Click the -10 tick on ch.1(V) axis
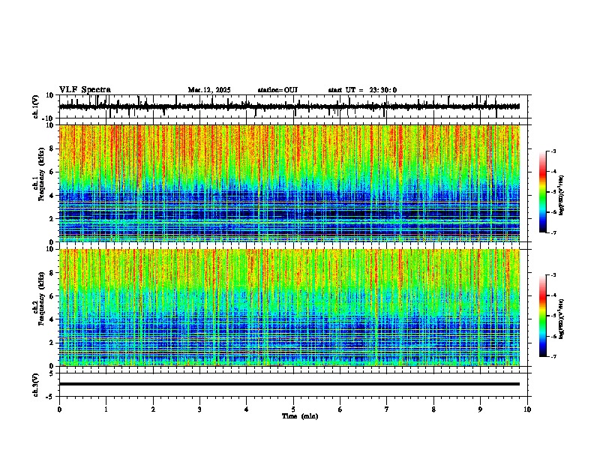The image size is (594, 459). pyautogui.click(x=49, y=118)
